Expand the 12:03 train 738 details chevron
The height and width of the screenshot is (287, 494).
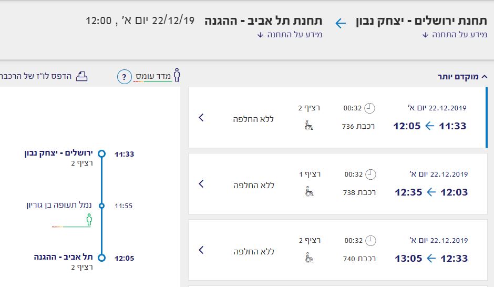[x=201, y=184]
